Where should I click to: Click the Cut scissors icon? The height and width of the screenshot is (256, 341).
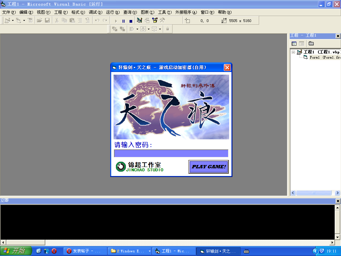[57, 20]
